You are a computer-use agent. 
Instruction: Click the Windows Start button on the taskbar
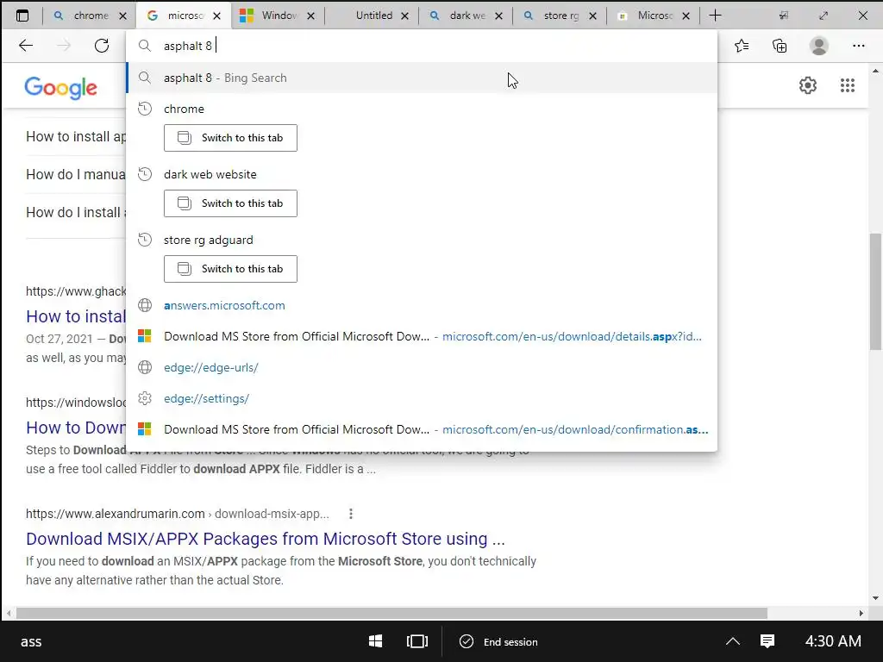click(x=376, y=641)
